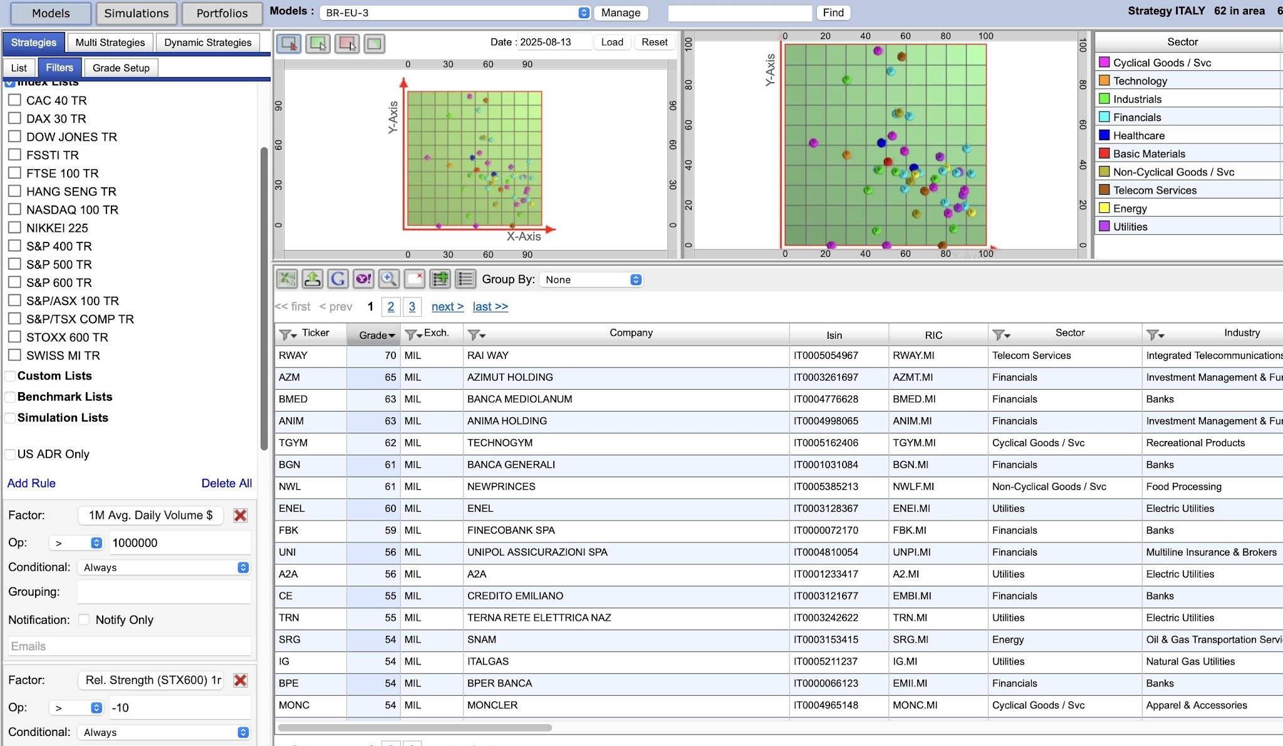
Task: Click the Excel export icon
Action: (x=287, y=279)
